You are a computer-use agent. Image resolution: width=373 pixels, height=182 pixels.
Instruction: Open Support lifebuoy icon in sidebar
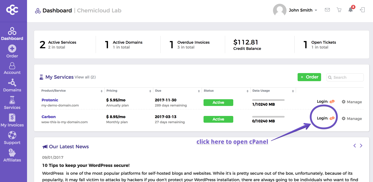[x=12, y=135]
